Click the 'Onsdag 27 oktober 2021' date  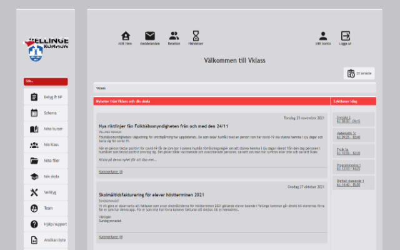306,187
